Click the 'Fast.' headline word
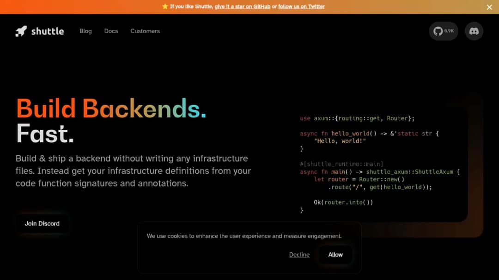Screen dimensions: 499x280 [45, 134]
